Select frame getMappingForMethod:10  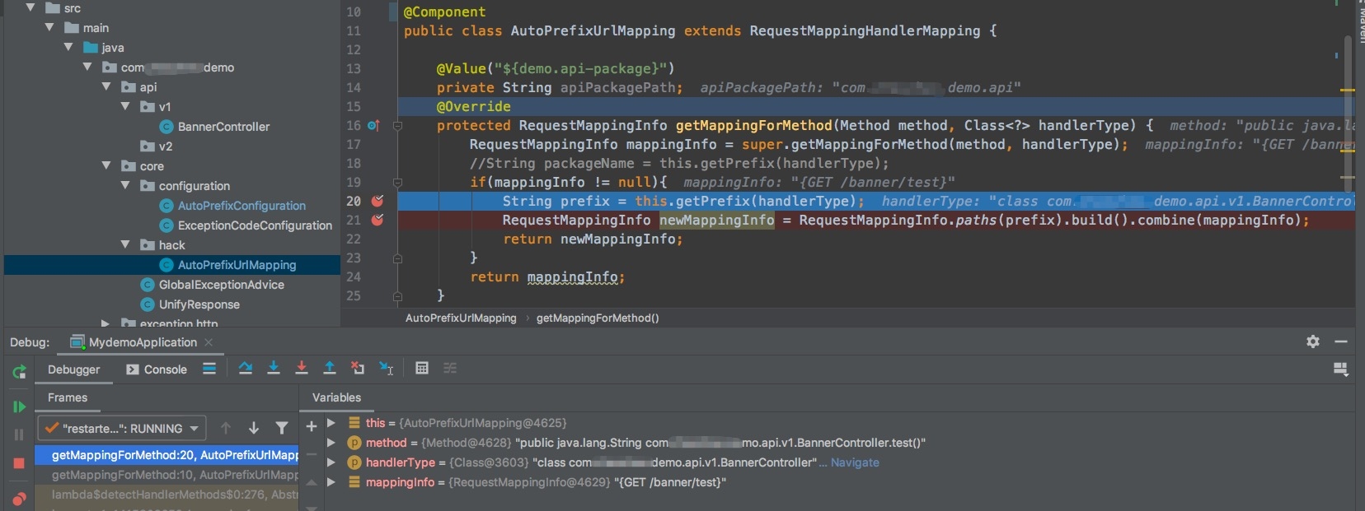pos(167,475)
